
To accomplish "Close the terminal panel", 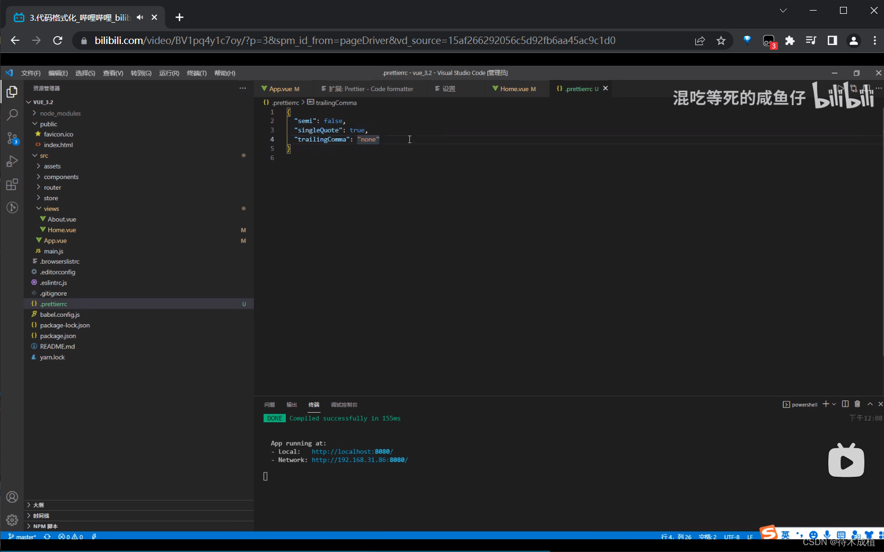I will tap(880, 404).
